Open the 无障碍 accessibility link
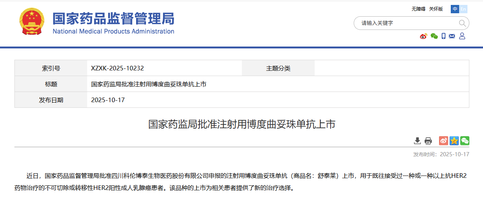The width and height of the screenshot is (483, 199). 418,9
